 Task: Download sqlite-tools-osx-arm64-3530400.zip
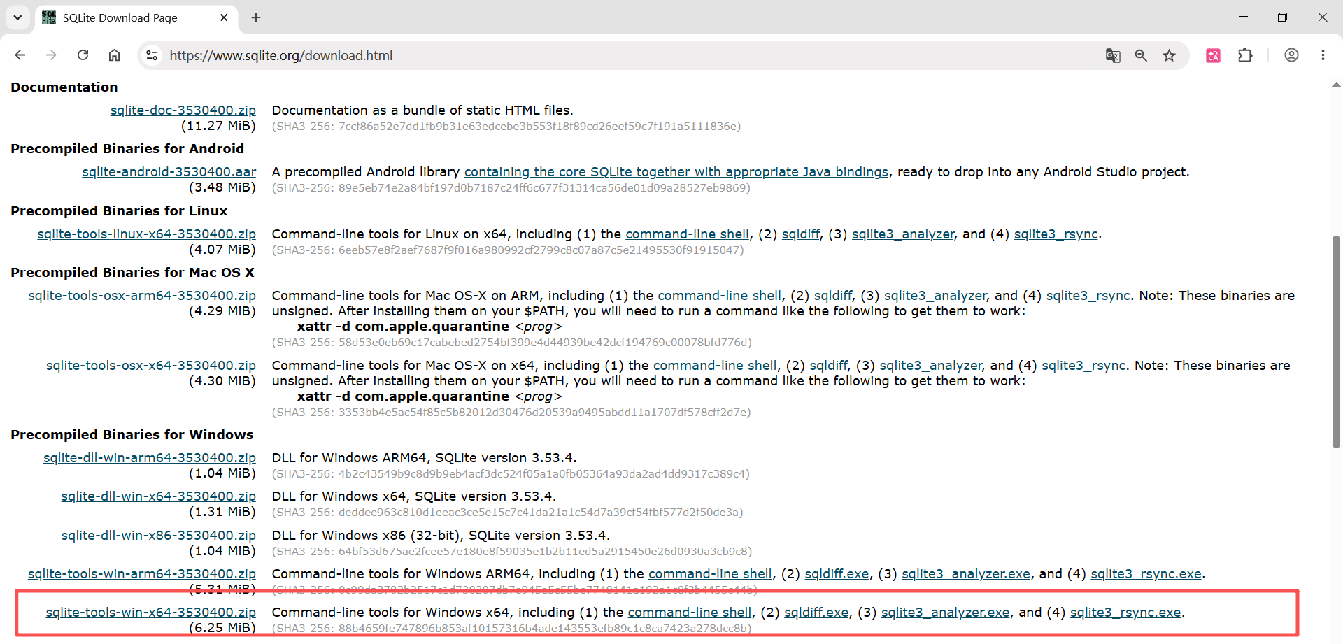142,295
